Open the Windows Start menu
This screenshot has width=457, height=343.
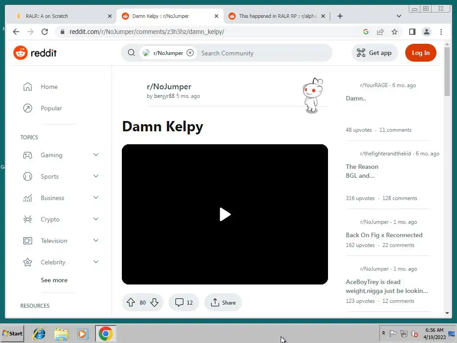[12, 333]
